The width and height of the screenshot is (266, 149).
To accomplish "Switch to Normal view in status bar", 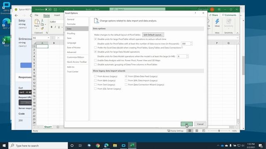I will [x=190, y=131].
